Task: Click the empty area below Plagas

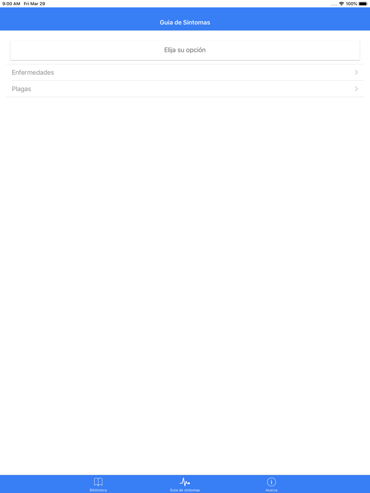Action: (185, 283)
